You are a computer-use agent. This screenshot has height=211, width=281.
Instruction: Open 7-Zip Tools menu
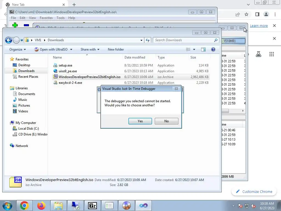(x=60, y=18)
